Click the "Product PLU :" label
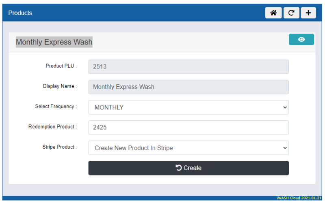The image size is (325, 203). pos(61,66)
